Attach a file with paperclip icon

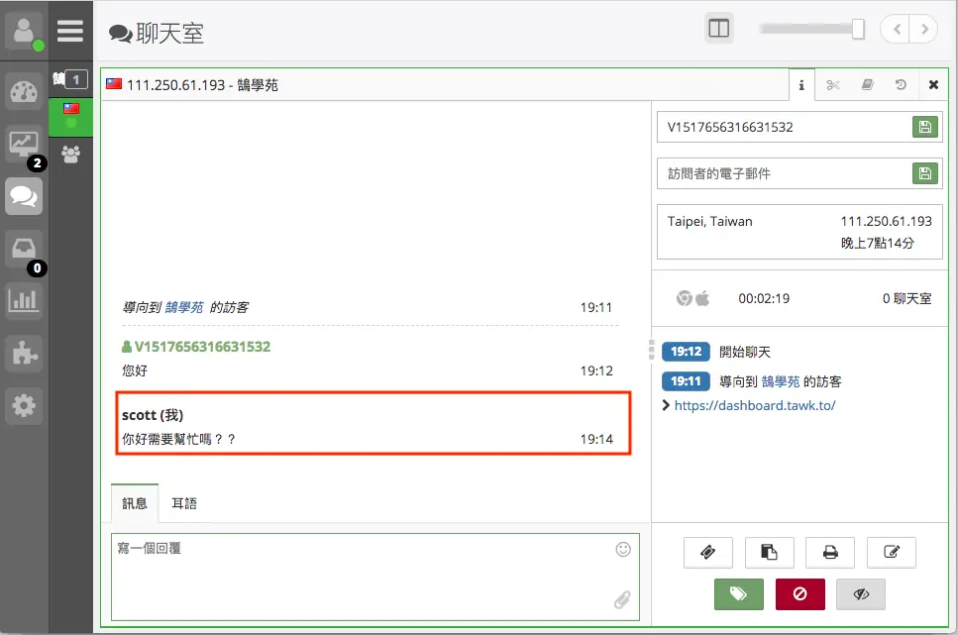click(622, 599)
